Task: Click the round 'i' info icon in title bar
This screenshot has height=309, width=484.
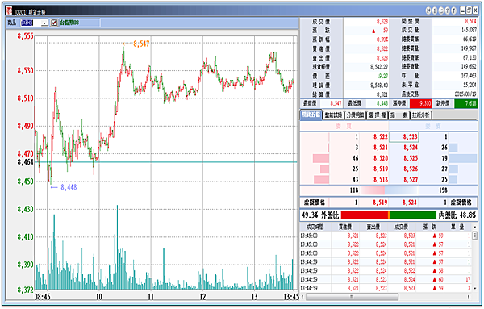Action: [x=435, y=10]
